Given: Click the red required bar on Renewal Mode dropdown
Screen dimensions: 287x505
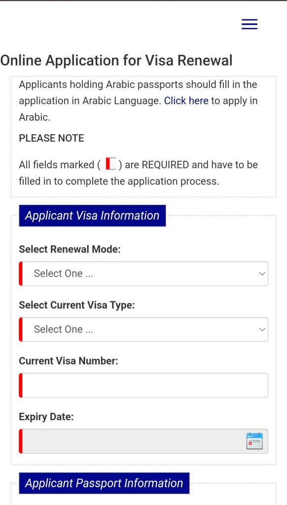Looking at the screenshot, I should click(20, 273).
